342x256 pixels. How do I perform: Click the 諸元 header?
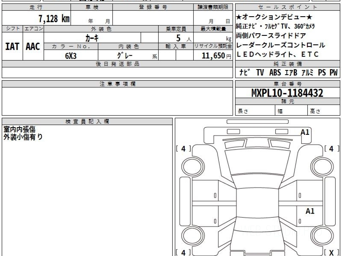point(288,102)
